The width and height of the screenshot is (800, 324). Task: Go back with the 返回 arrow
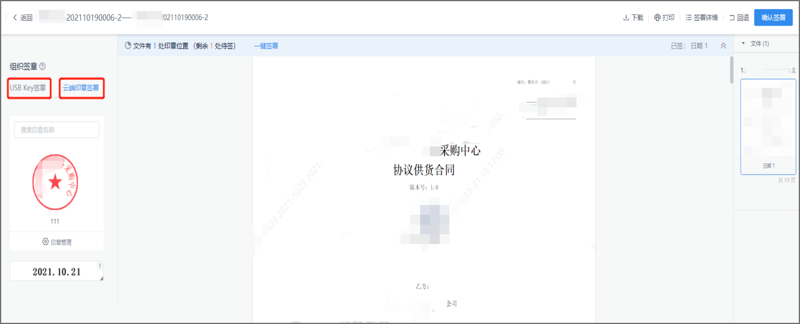(x=23, y=18)
